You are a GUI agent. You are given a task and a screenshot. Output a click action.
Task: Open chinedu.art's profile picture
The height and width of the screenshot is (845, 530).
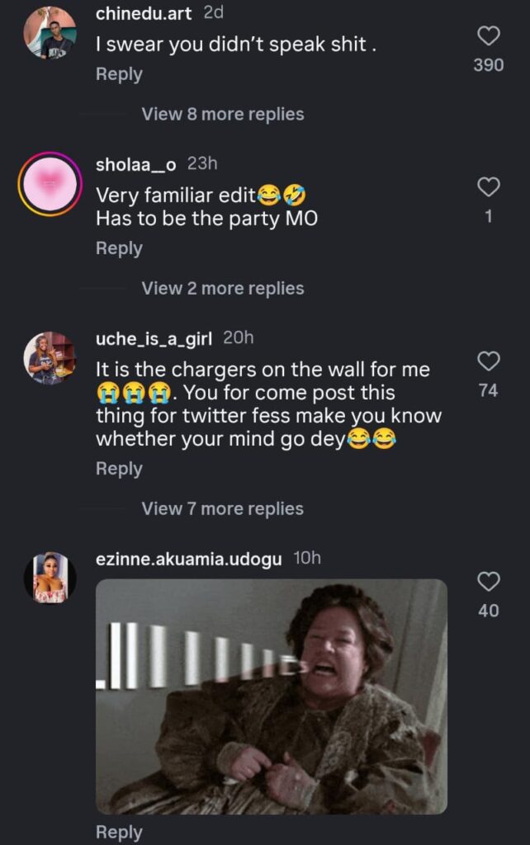click(x=50, y=33)
